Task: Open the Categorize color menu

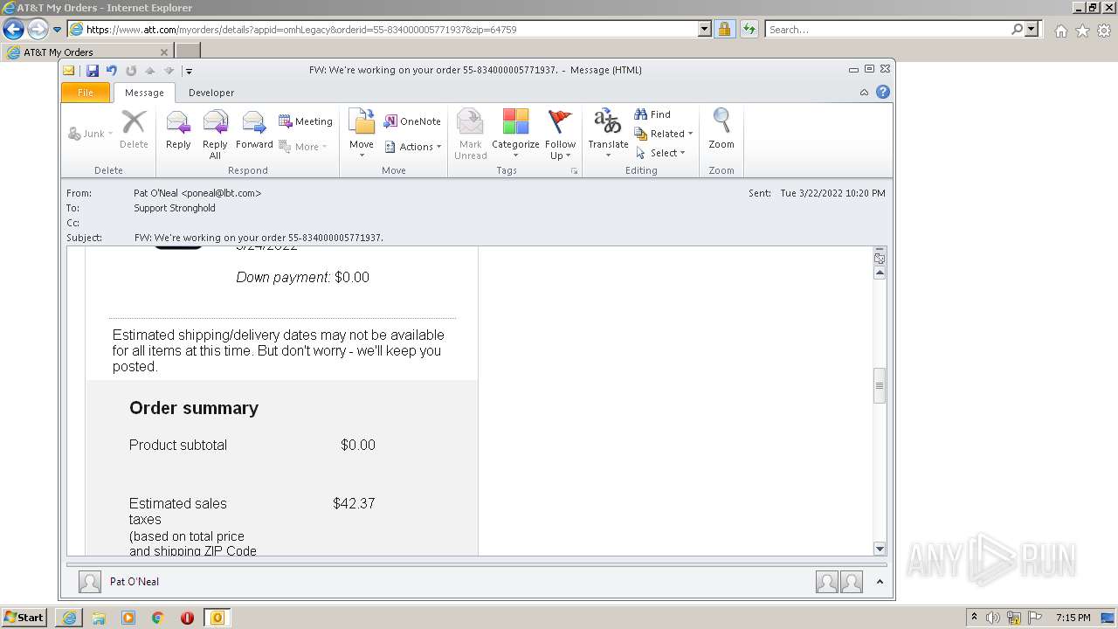Action: (515, 134)
